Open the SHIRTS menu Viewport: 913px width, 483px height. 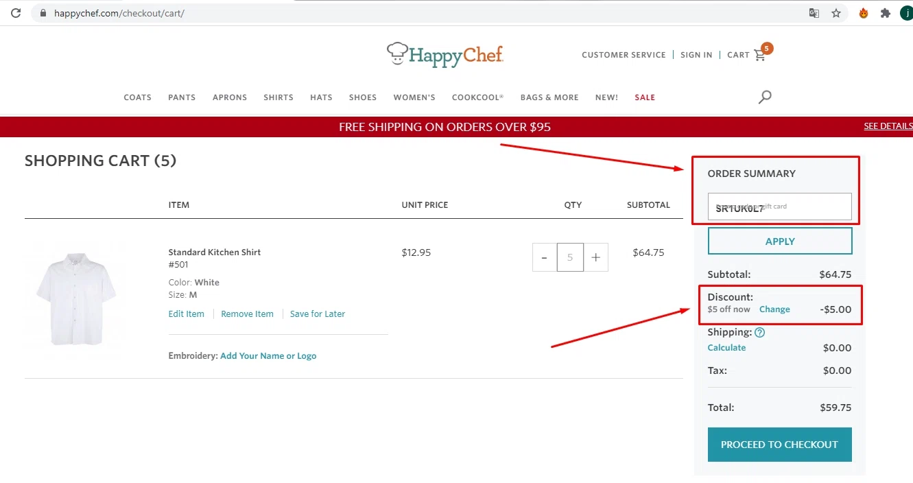278,97
